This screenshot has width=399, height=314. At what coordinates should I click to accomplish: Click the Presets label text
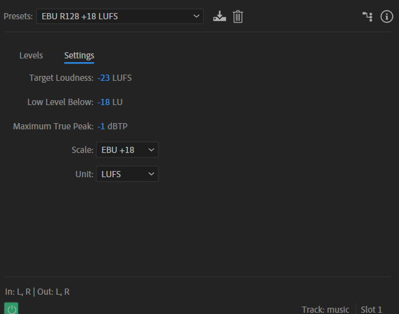coord(18,17)
